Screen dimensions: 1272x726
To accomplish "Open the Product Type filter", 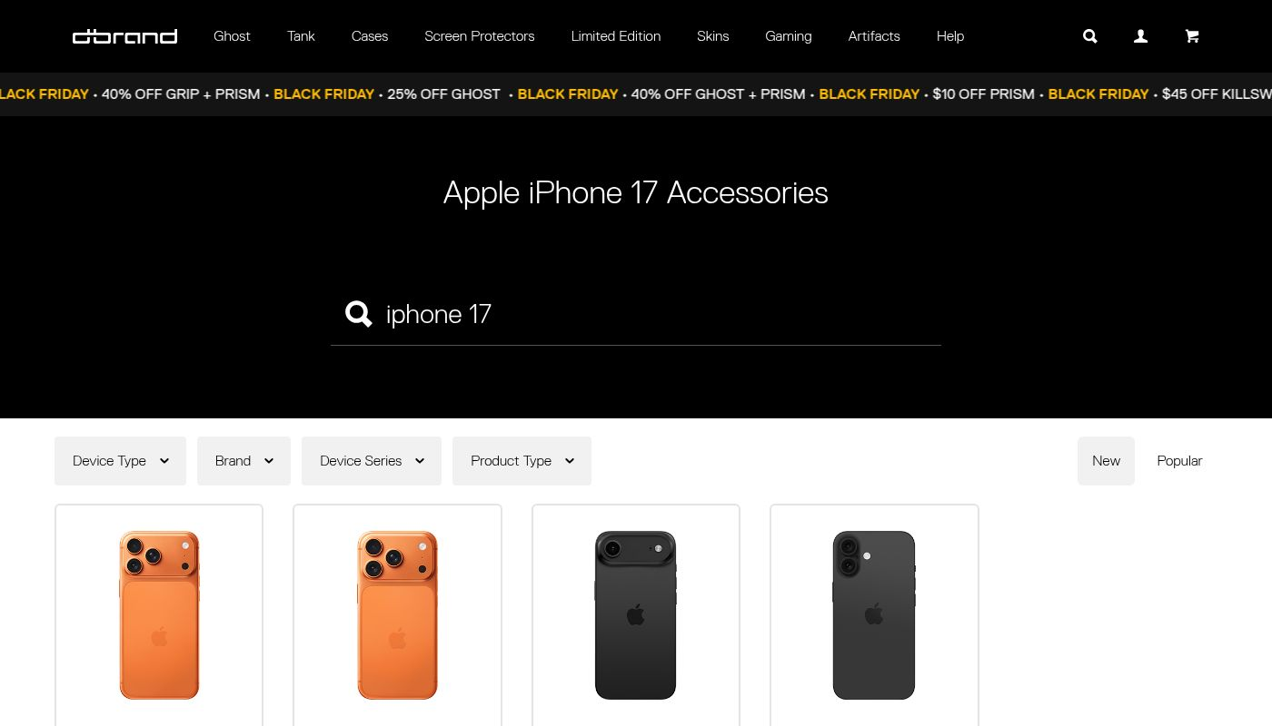I will tap(522, 461).
